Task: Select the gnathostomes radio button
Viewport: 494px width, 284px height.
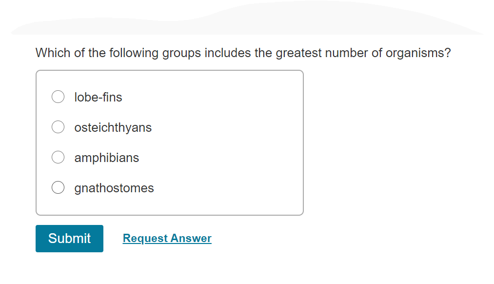Action: tap(58, 187)
